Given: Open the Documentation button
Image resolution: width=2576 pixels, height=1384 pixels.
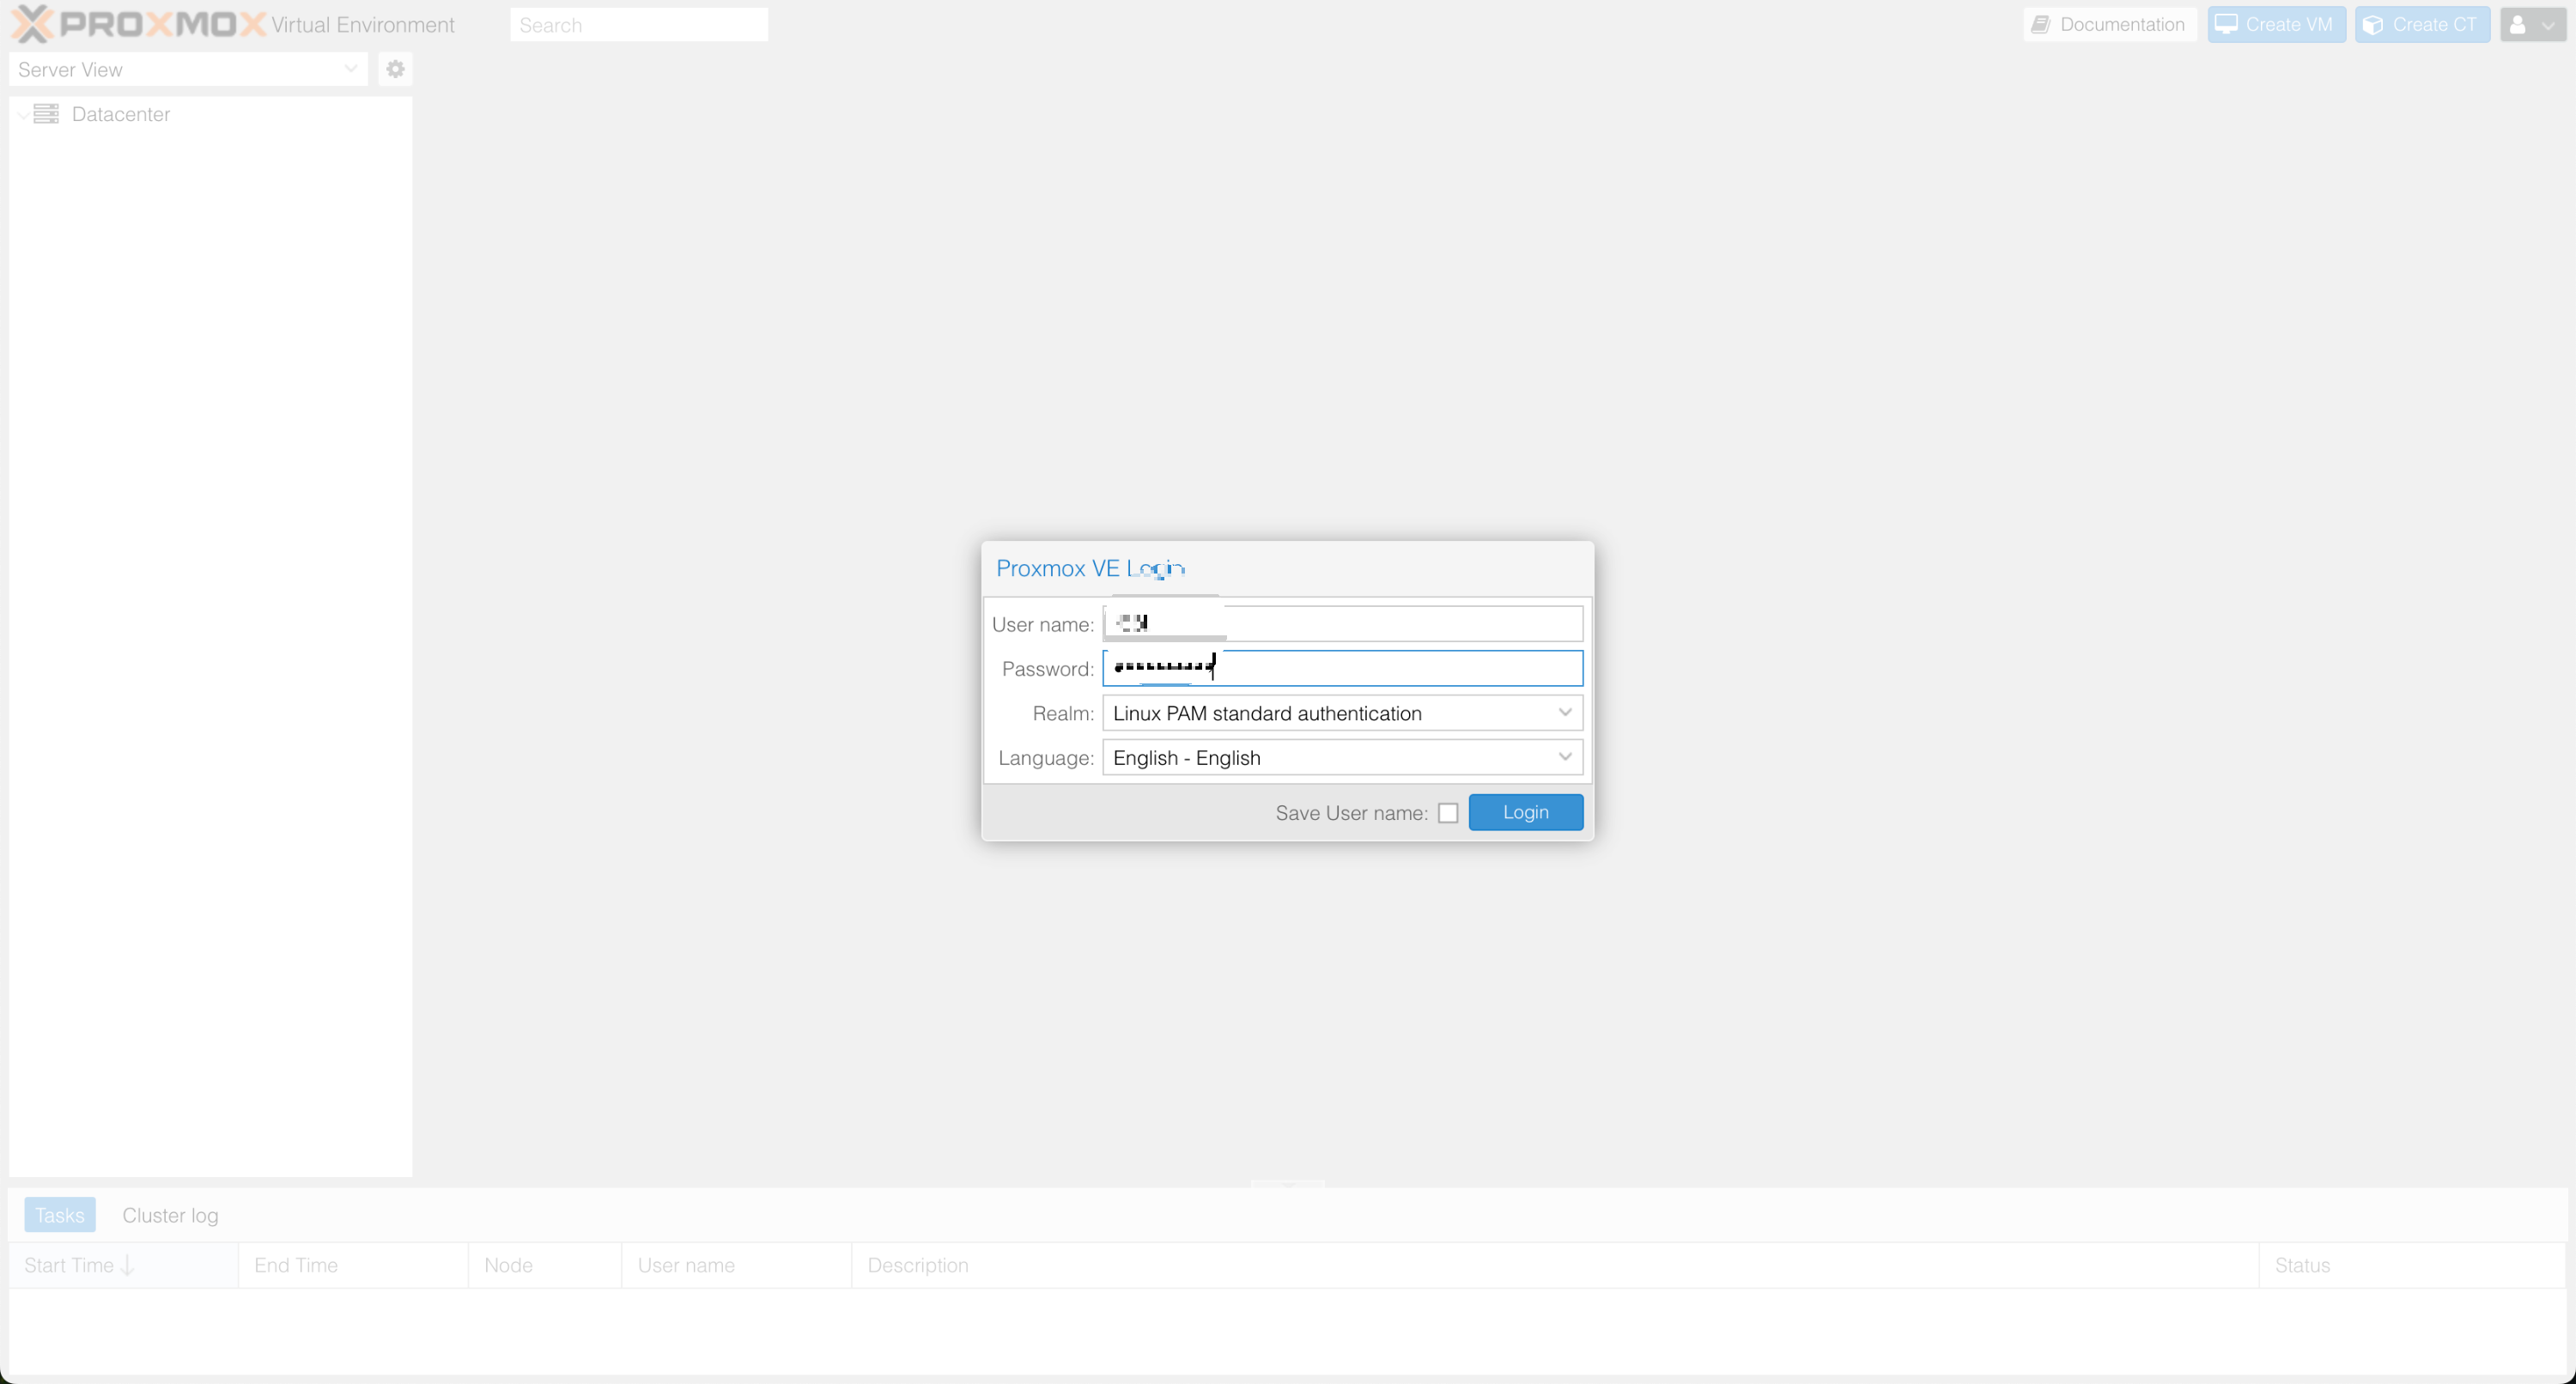Looking at the screenshot, I should pyautogui.click(x=2110, y=24).
